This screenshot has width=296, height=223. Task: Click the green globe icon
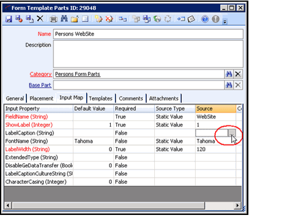point(157,19)
